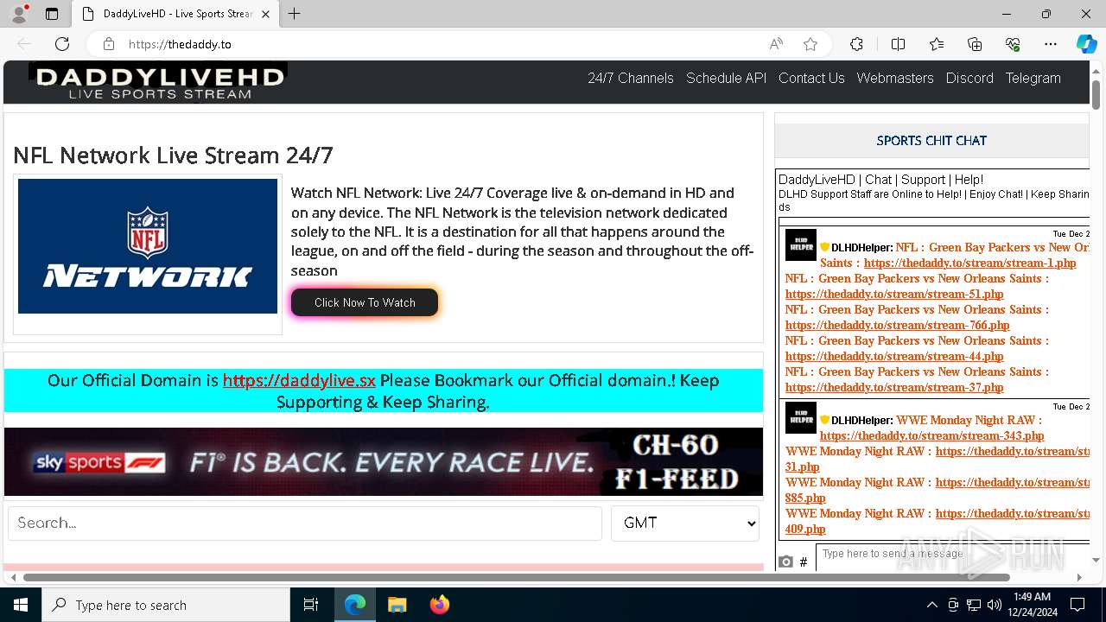Open Edge Settings and more menu
The image size is (1106, 622).
(1051, 44)
